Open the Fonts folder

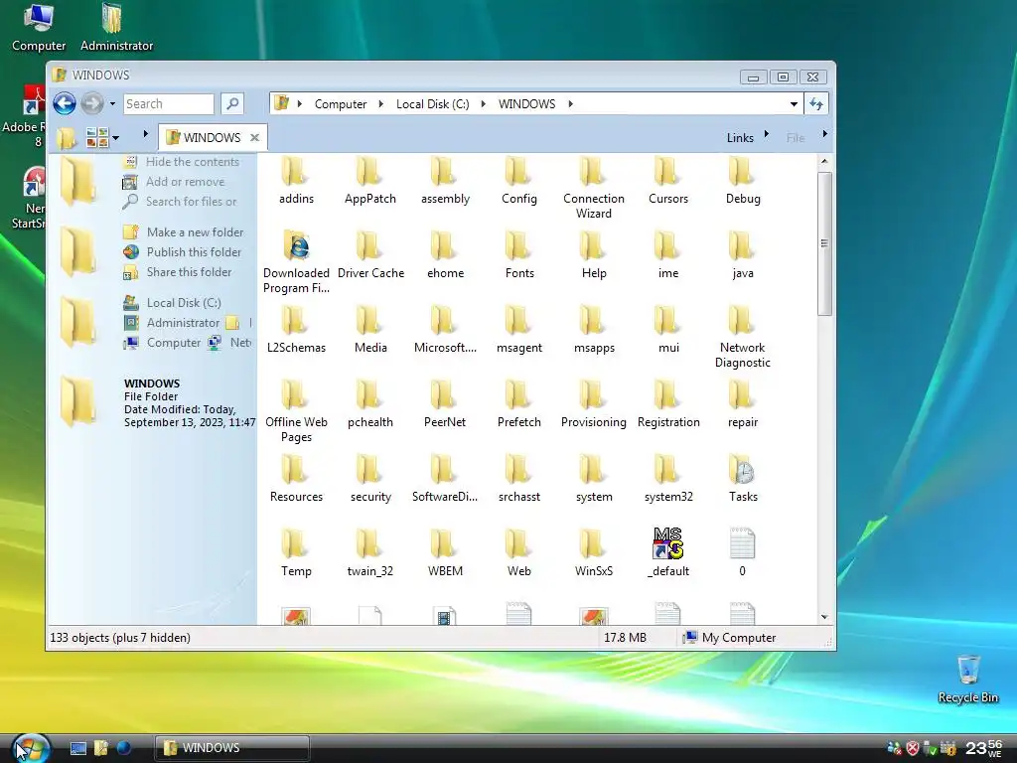tap(518, 255)
